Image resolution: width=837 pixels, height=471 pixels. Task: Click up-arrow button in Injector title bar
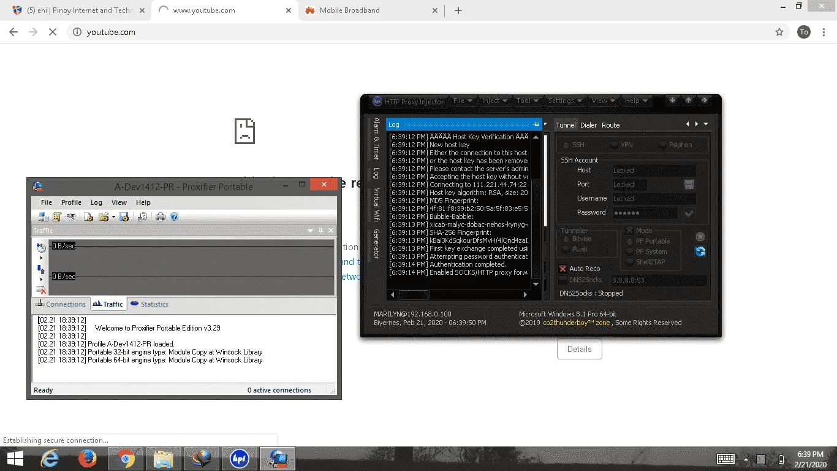(x=689, y=100)
